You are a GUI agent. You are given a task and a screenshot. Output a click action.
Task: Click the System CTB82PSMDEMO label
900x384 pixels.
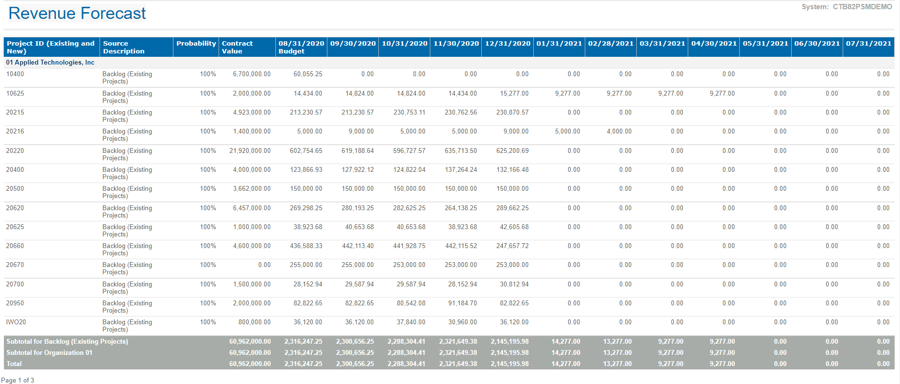pyautogui.click(x=846, y=7)
